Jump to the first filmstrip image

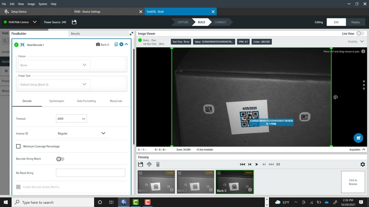click(x=242, y=164)
